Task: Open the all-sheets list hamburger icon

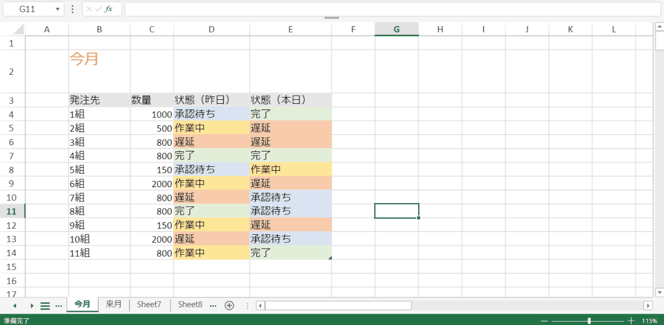Action: 45,306
